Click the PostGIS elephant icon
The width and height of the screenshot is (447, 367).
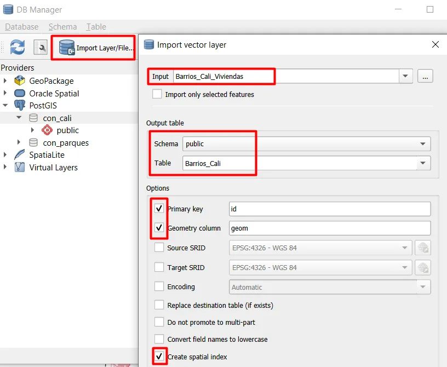20,105
